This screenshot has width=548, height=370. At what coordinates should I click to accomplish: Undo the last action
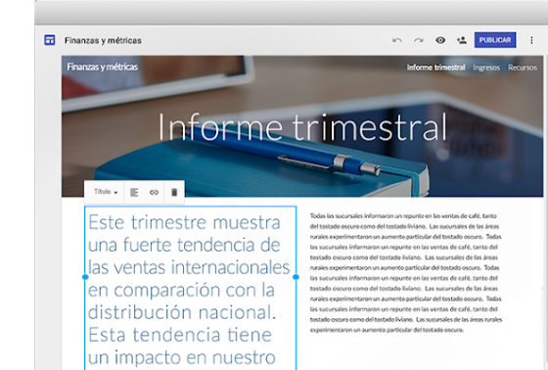click(x=397, y=40)
